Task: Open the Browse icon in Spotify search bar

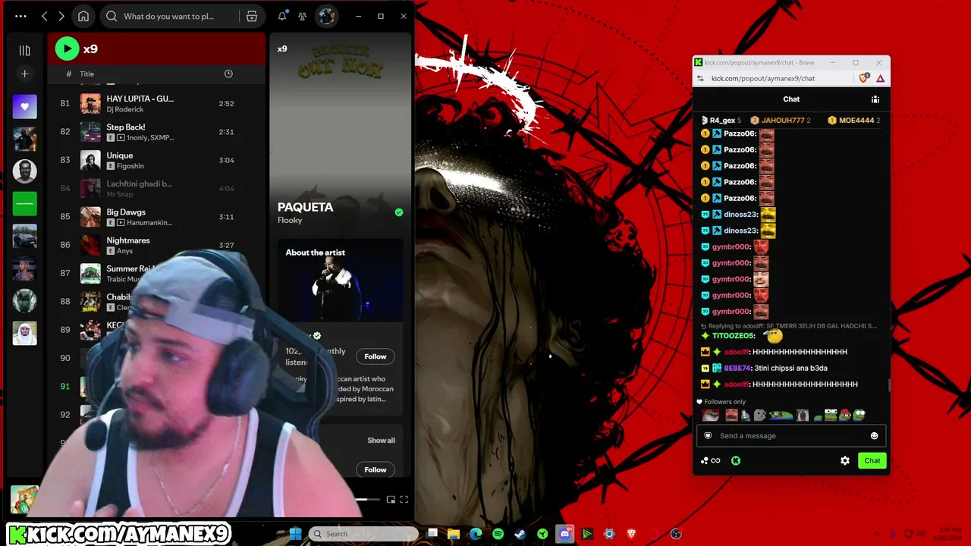Action: tap(252, 16)
